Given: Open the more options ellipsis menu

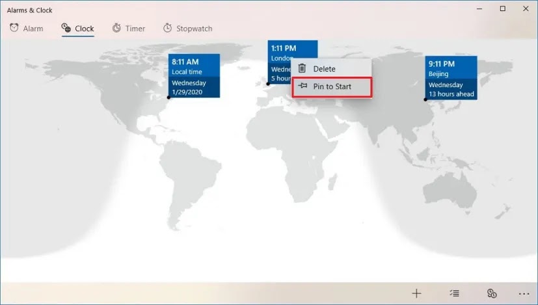Looking at the screenshot, I should [x=524, y=293].
